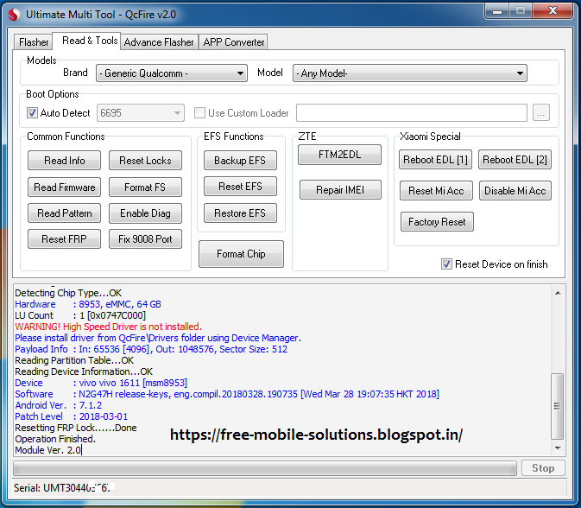The width and height of the screenshot is (581, 508).
Task: Click the Format Chip button
Action: coord(241,254)
